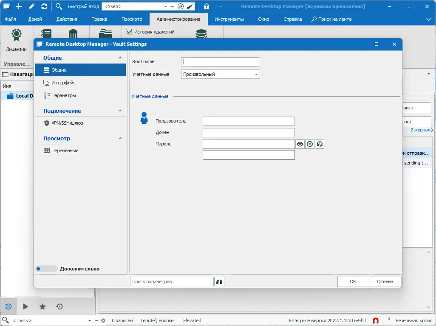Click the search magnifier in quick access toolbar
The height and width of the screenshot is (326, 436).
[x=59, y=6]
